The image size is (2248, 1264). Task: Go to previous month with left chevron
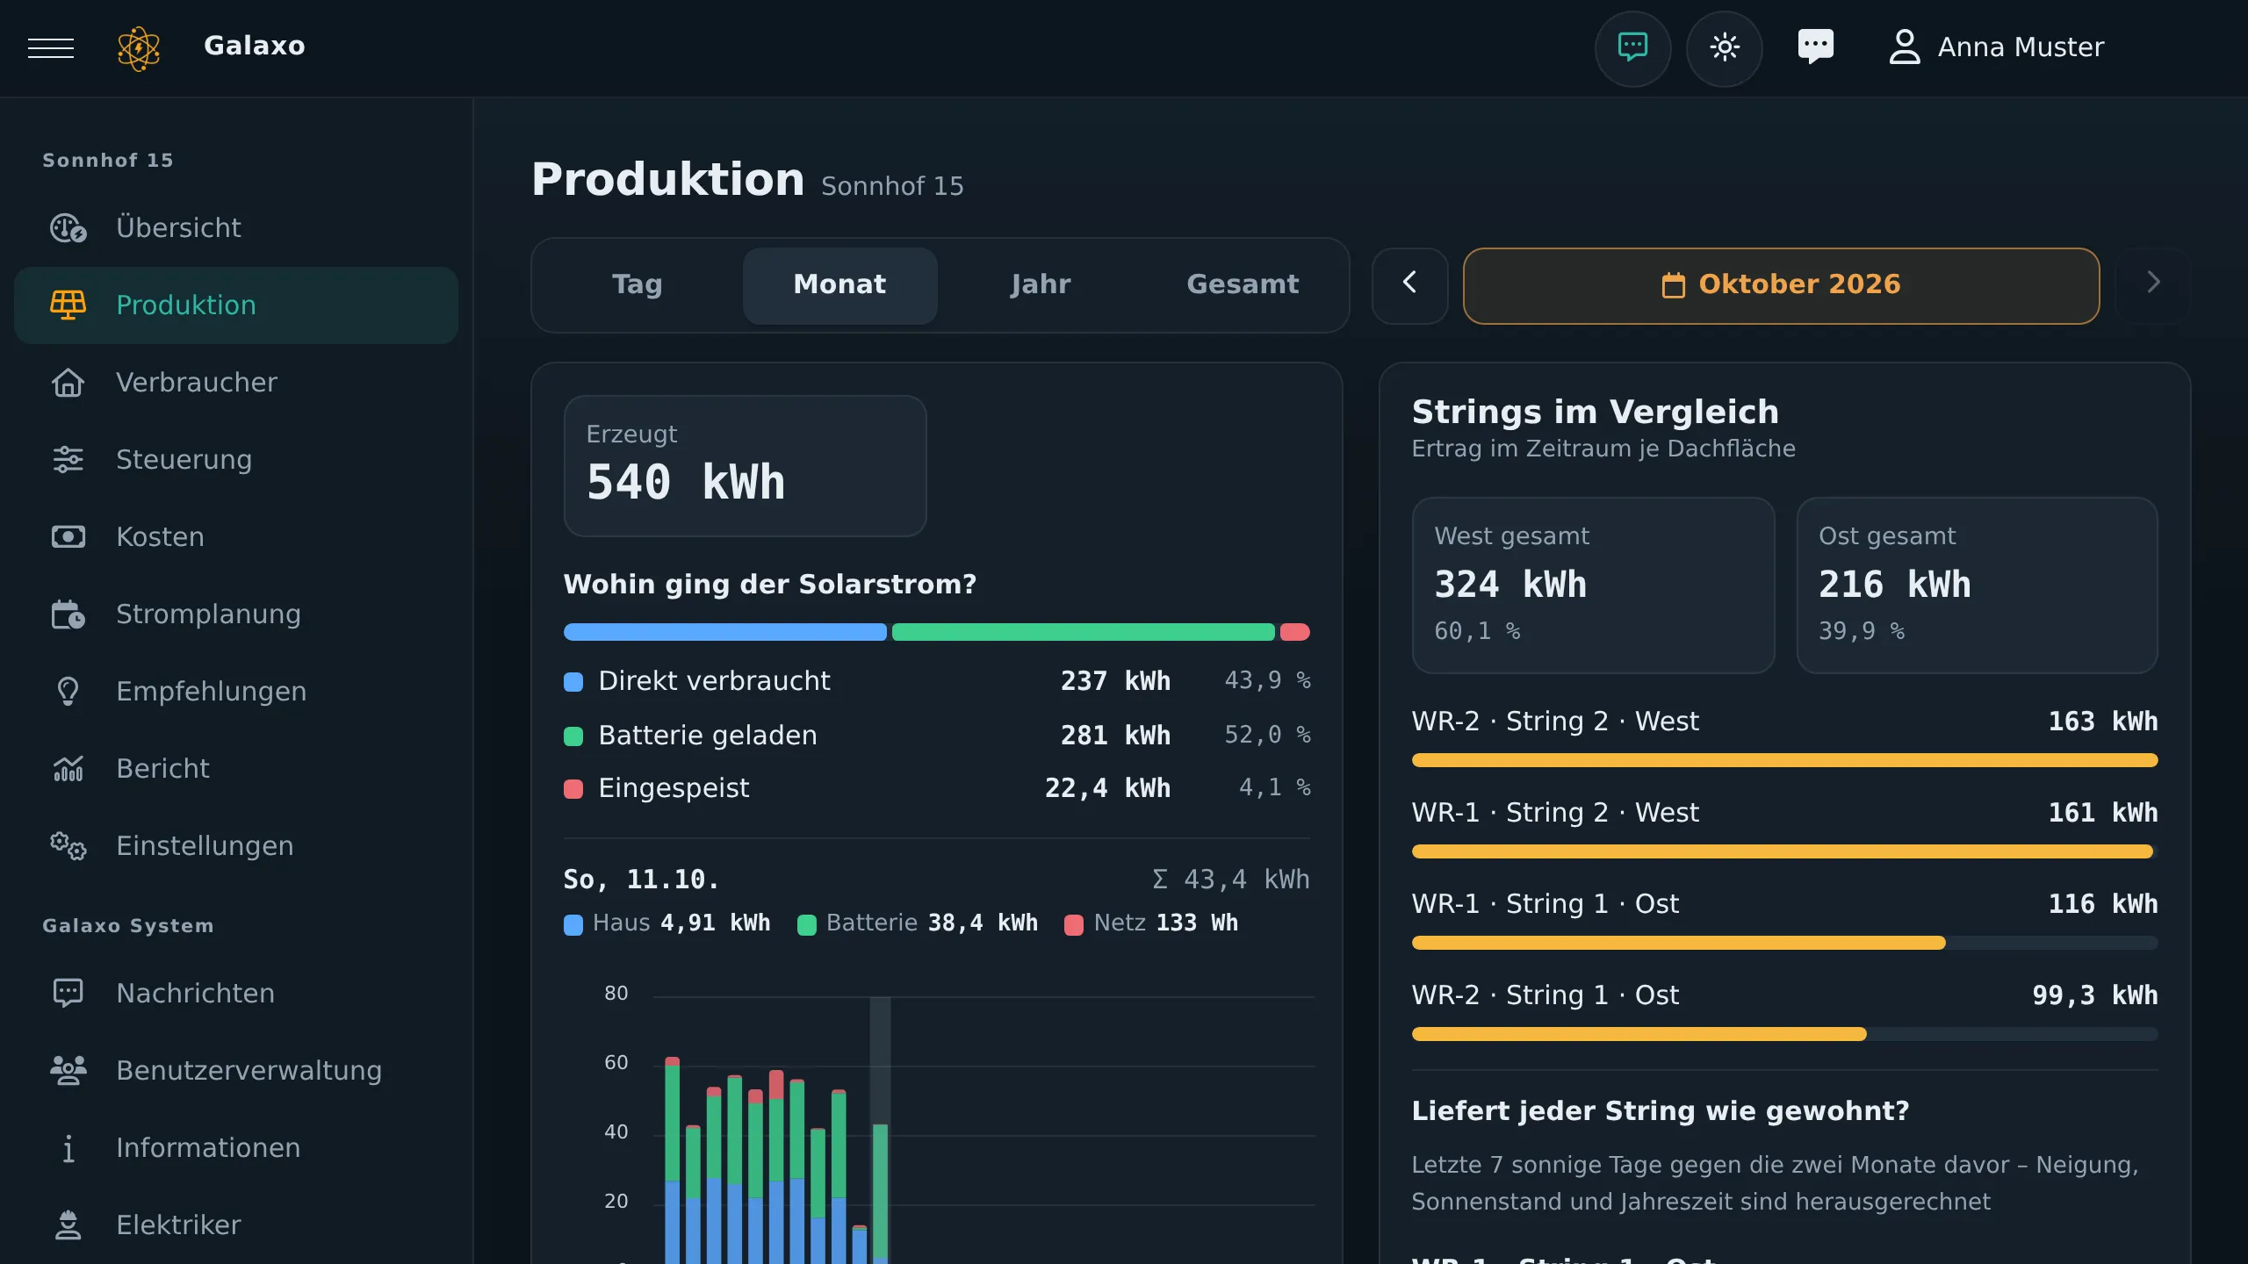coord(1409,285)
